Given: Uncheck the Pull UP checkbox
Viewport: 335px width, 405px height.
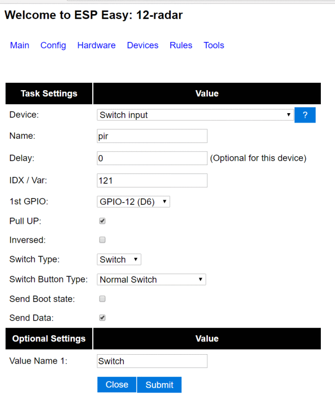Looking at the screenshot, I should (x=103, y=221).
